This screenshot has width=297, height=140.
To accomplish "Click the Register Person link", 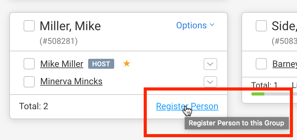I will (x=187, y=106).
